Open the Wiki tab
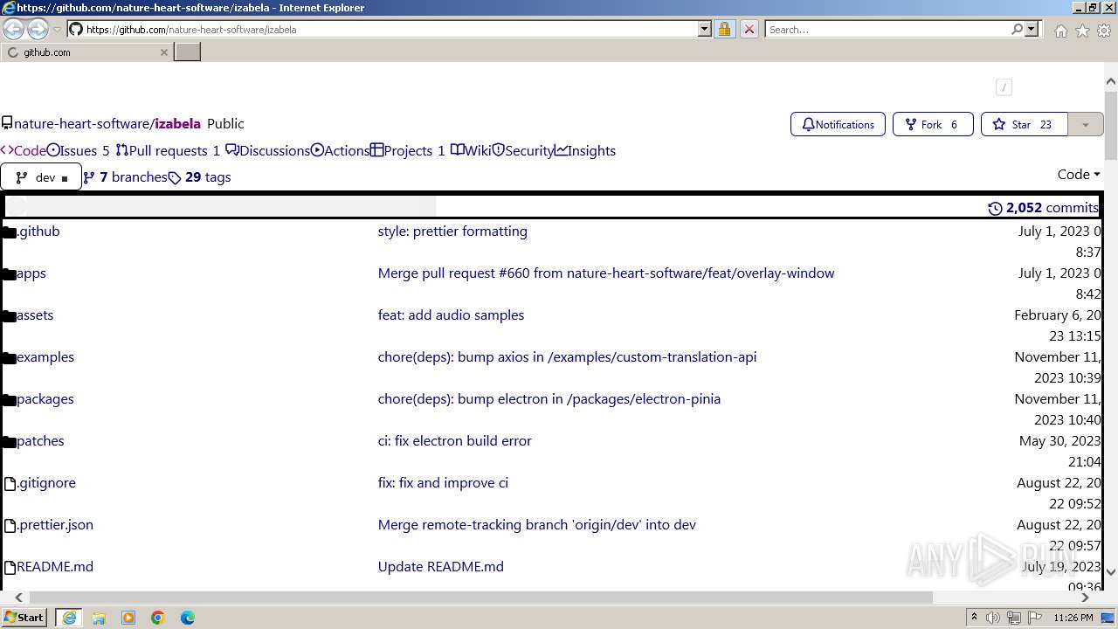1118x629 pixels. click(471, 150)
